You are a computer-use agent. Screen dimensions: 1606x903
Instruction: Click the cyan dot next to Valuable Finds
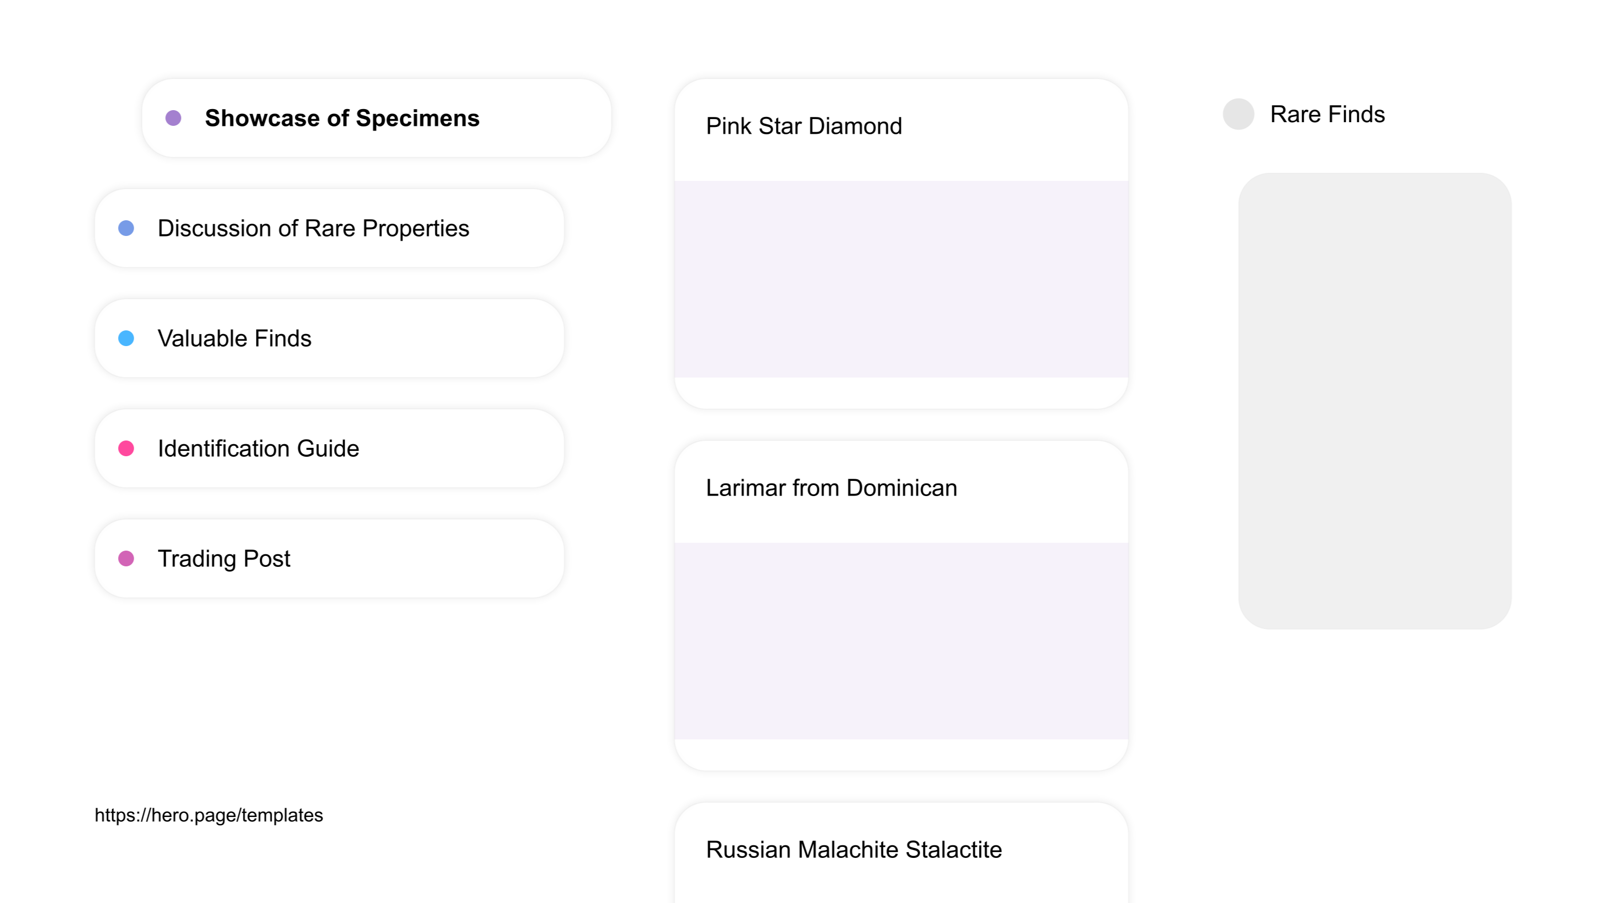coord(126,338)
